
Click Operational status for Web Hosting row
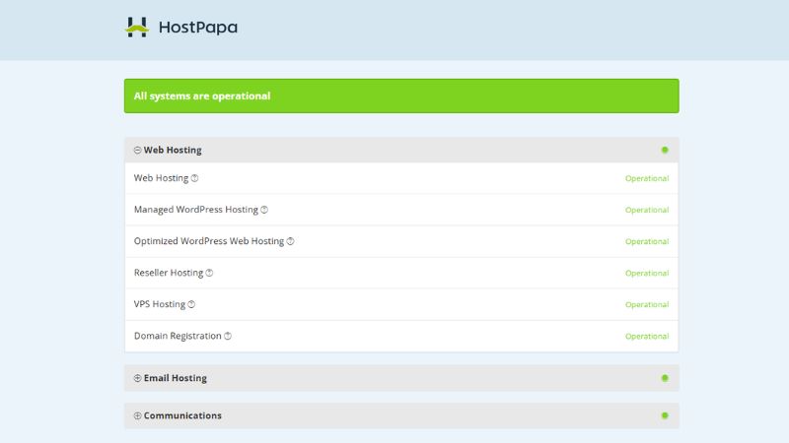click(646, 178)
